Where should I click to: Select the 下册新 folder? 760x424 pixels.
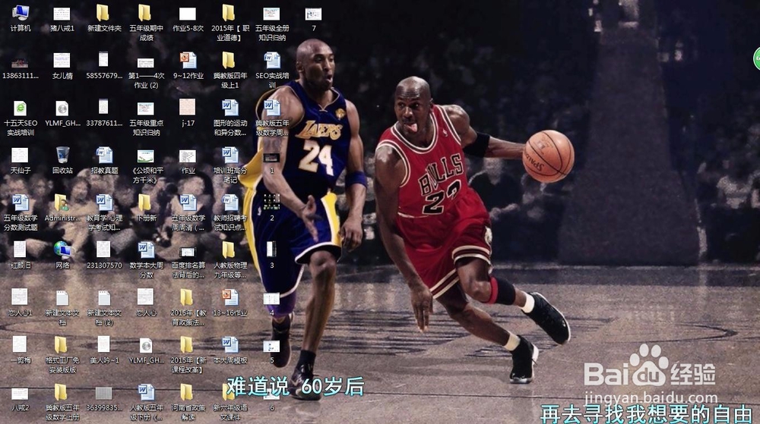point(145,203)
